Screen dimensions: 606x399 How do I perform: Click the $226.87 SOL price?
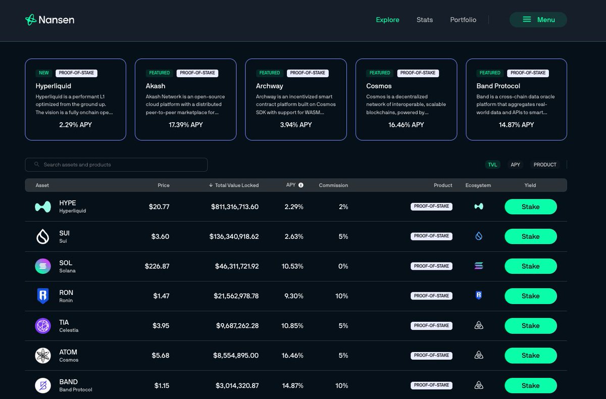tap(157, 266)
